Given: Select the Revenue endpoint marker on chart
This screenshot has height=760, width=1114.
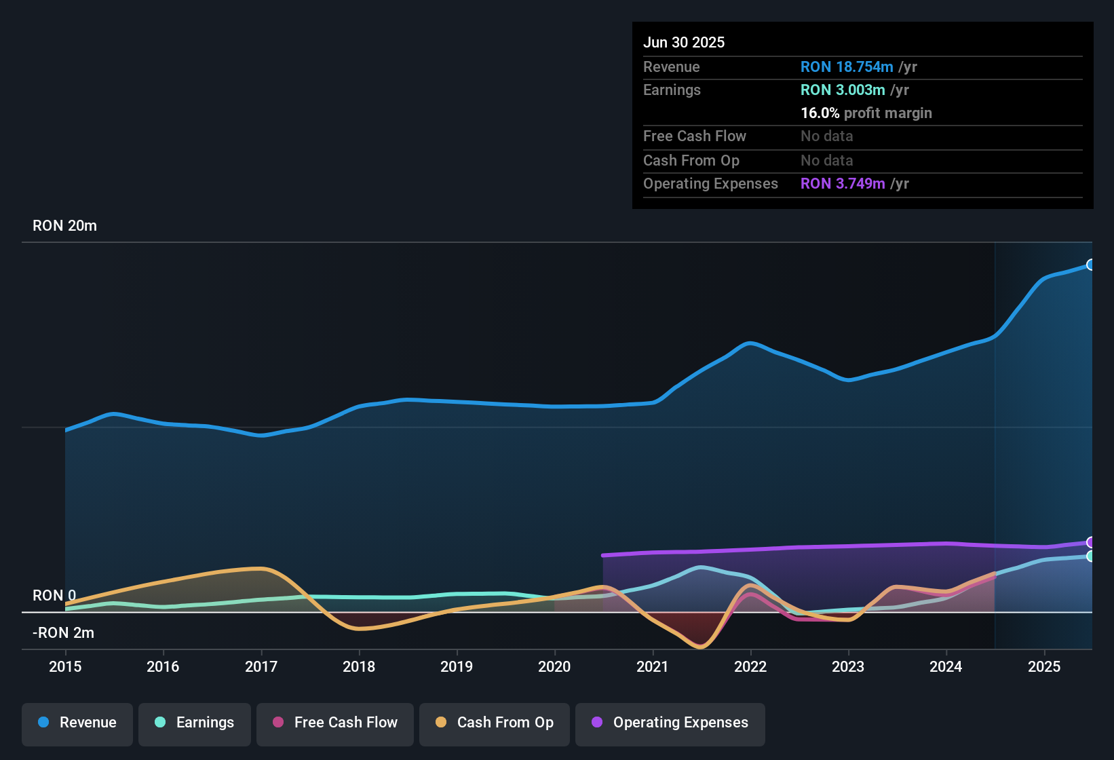Looking at the screenshot, I should (1091, 265).
